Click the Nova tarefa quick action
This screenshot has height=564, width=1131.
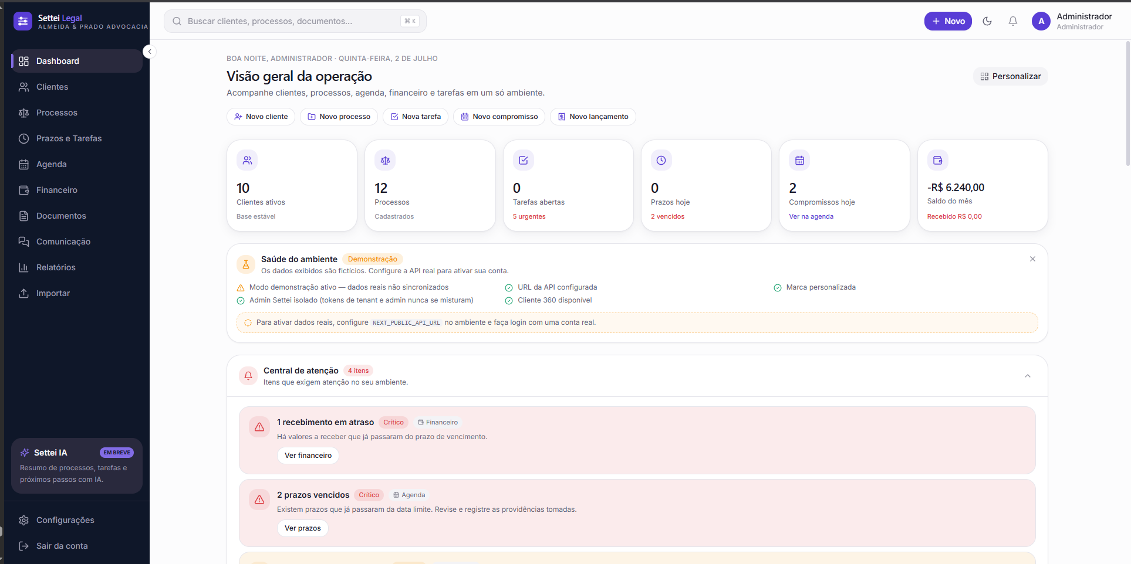click(416, 117)
